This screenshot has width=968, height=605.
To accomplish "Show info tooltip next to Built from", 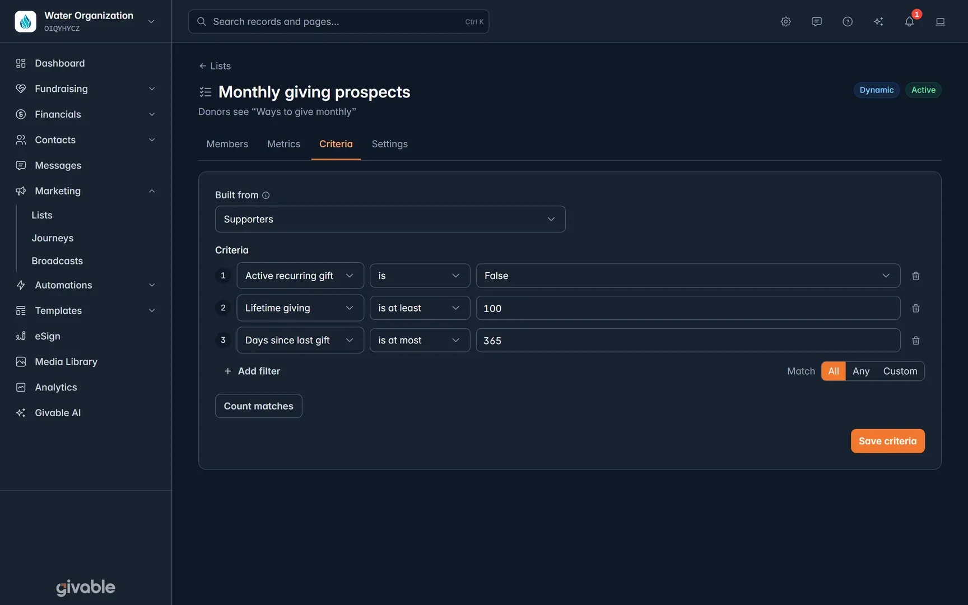I will (266, 195).
